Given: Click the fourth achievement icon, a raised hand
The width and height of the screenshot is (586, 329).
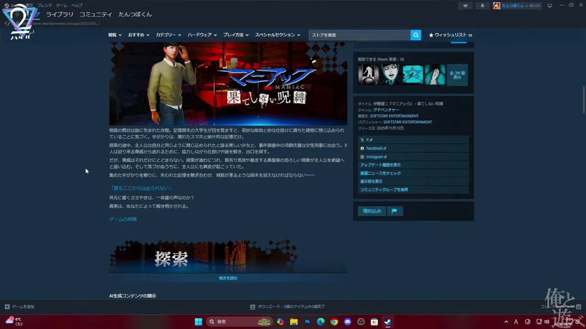Looking at the screenshot, I should [435, 74].
